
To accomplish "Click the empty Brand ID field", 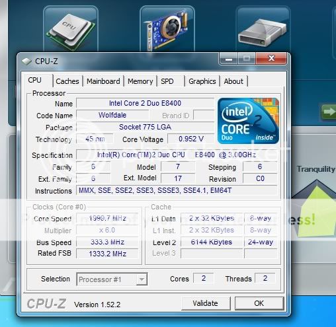I will [204, 115].
